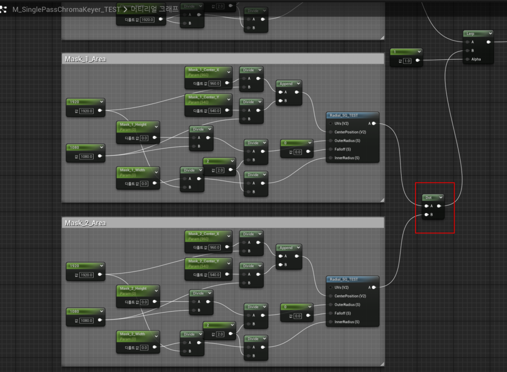Expand the Mask_2_Center_X node chevron
This screenshot has height=372, width=507.
(x=229, y=236)
